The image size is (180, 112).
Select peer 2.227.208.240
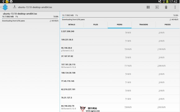[x=119, y=33]
